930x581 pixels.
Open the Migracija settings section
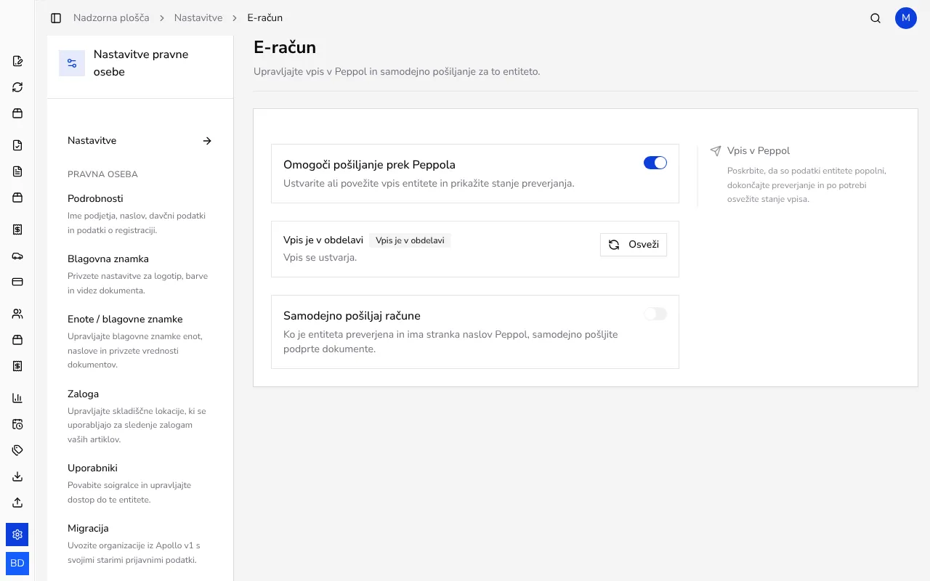click(140, 543)
